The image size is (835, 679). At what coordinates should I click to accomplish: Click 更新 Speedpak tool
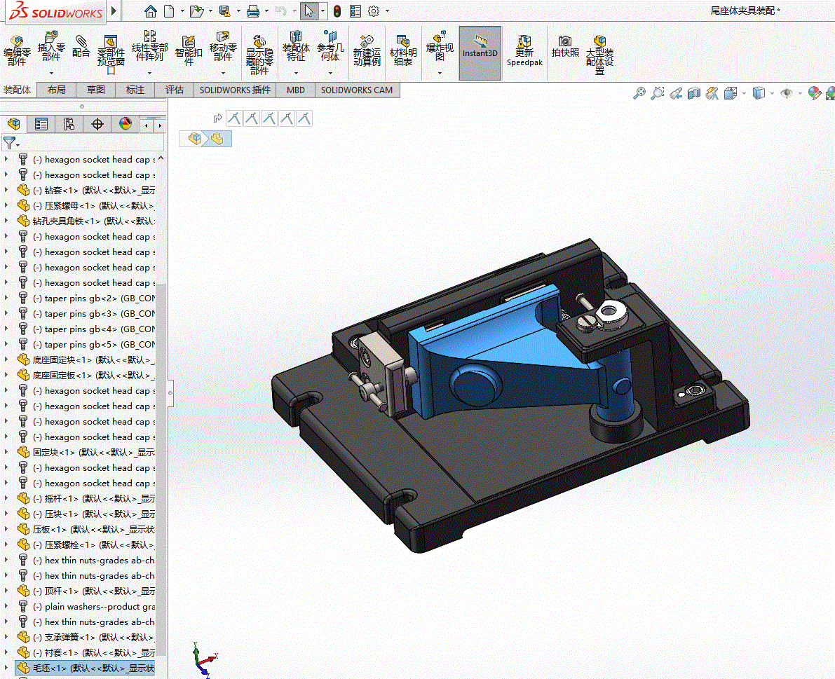[x=524, y=51]
